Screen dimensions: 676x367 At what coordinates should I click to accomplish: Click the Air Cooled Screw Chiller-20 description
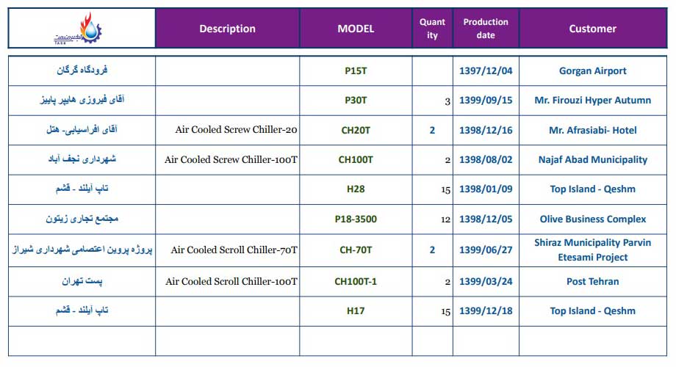click(x=237, y=130)
